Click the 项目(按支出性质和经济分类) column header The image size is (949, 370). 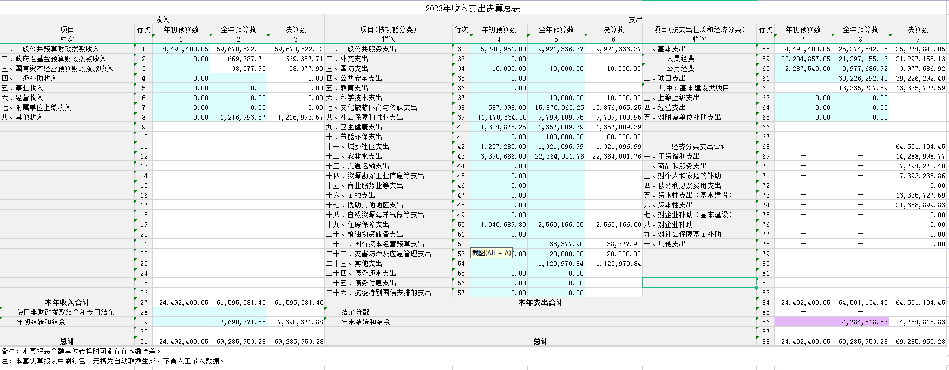coord(699,29)
